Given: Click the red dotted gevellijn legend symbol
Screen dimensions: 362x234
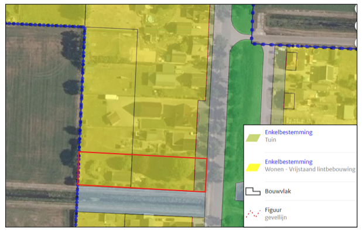Looking at the screenshot, I should [x=253, y=214].
